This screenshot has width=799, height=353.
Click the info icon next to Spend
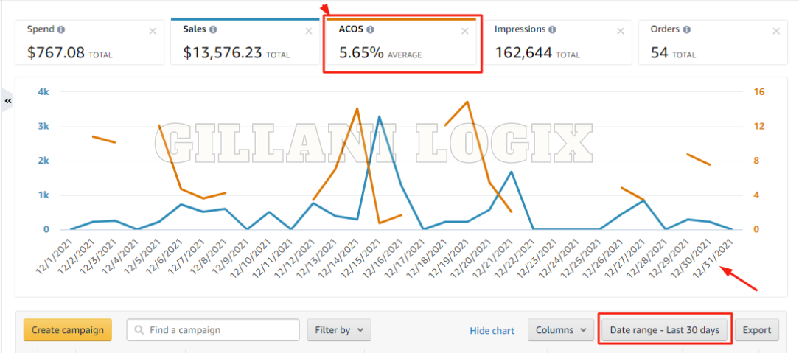point(61,29)
